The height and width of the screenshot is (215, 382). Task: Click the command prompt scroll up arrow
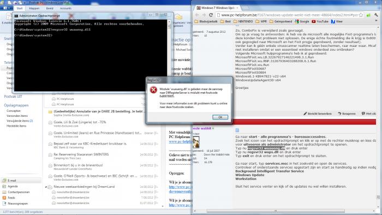click(x=169, y=22)
